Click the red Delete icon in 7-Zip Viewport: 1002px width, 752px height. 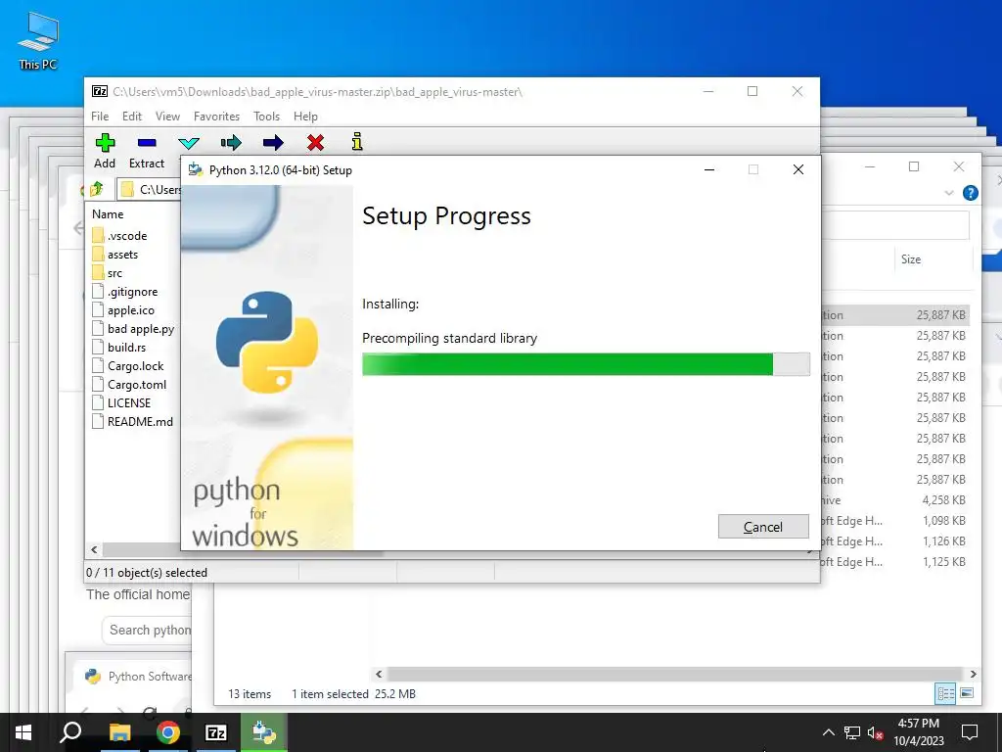[315, 143]
